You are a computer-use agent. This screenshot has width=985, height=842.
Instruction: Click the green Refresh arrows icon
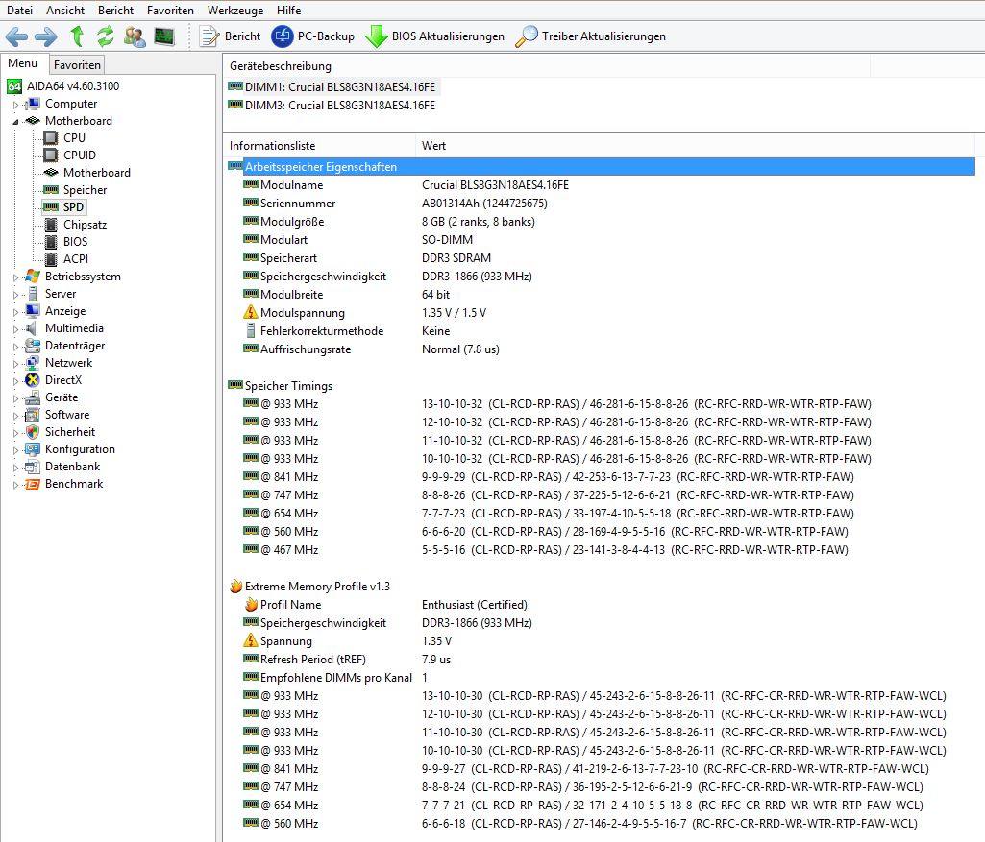[x=106, y=36]
